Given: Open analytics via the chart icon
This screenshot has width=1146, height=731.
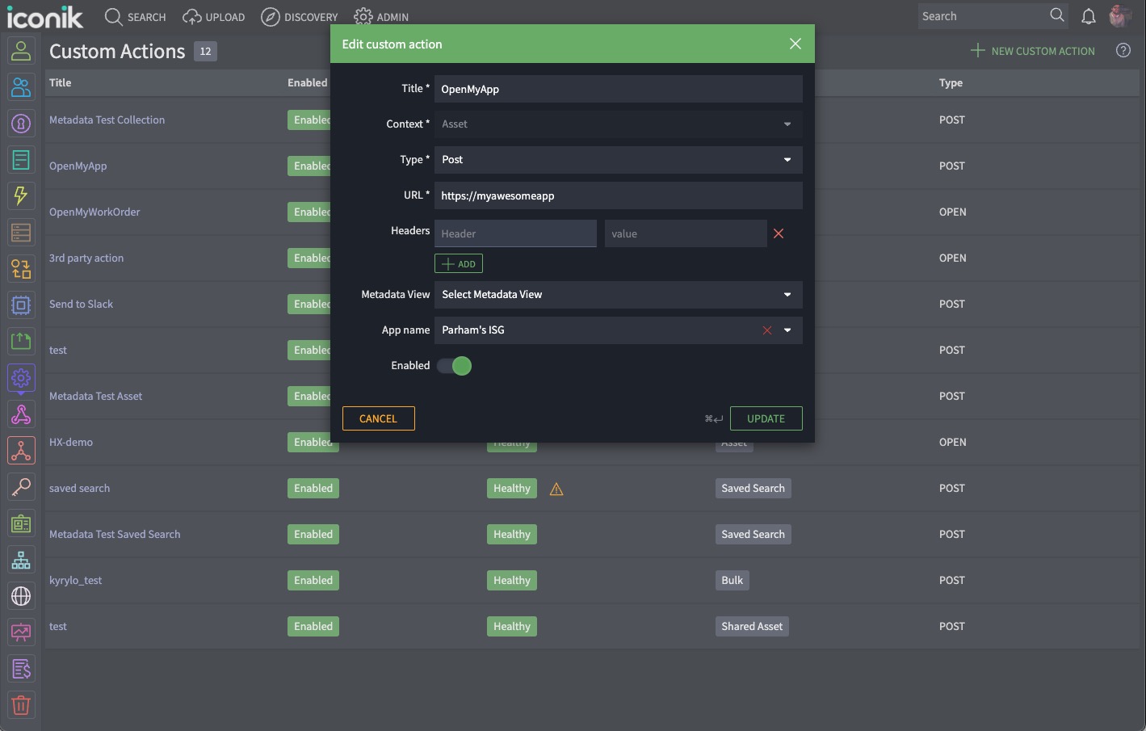Looking at the screenshot, I should [21, 632].
